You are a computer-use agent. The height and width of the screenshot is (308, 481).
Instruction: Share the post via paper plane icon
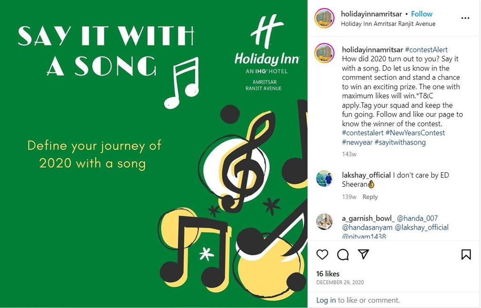[x=363, y=254]
